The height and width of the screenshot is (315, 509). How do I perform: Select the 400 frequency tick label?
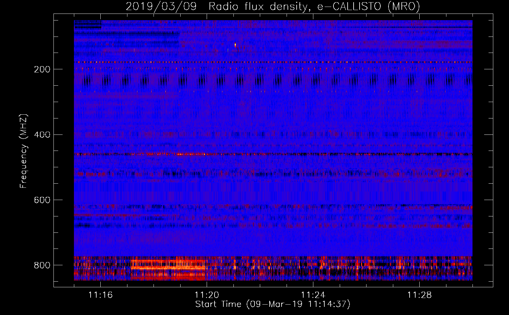[x=42, y=135]
